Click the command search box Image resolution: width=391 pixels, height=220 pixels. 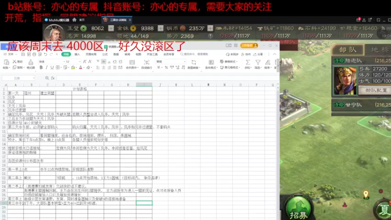(x=194, y=54)
